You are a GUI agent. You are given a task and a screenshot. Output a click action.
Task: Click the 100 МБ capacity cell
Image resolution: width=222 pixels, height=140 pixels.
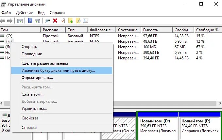149,47
